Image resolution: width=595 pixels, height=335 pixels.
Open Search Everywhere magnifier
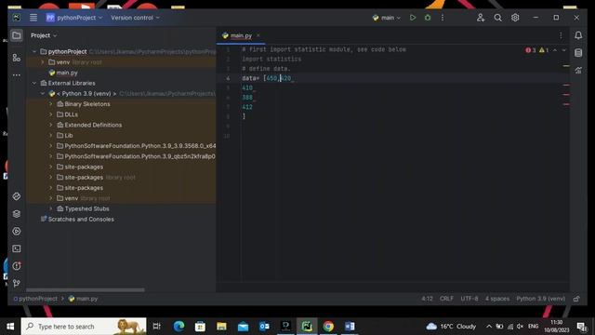[498, 18]
